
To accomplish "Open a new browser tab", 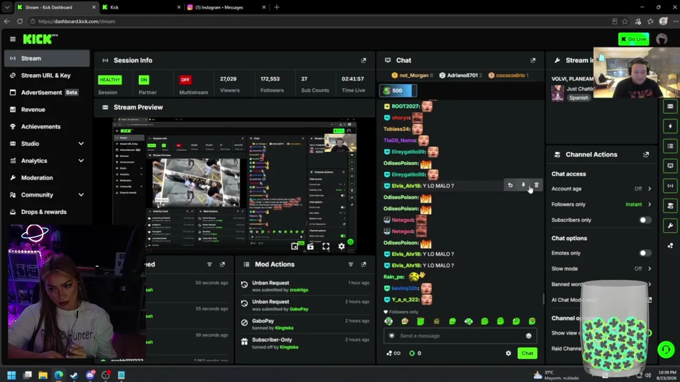I will pyautogui.click(x=277, y=7).
